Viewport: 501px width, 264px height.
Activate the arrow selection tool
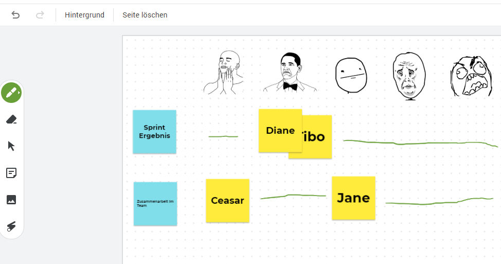(11, 146)
